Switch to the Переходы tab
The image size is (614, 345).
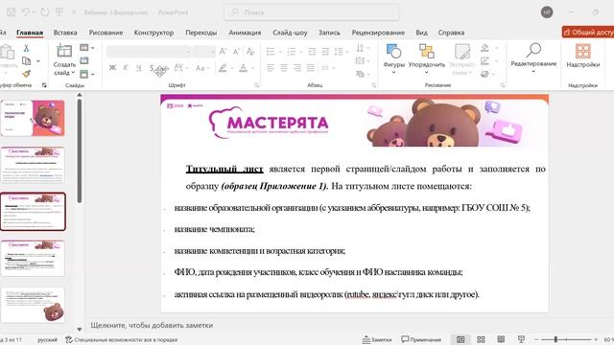coord(201,33)
